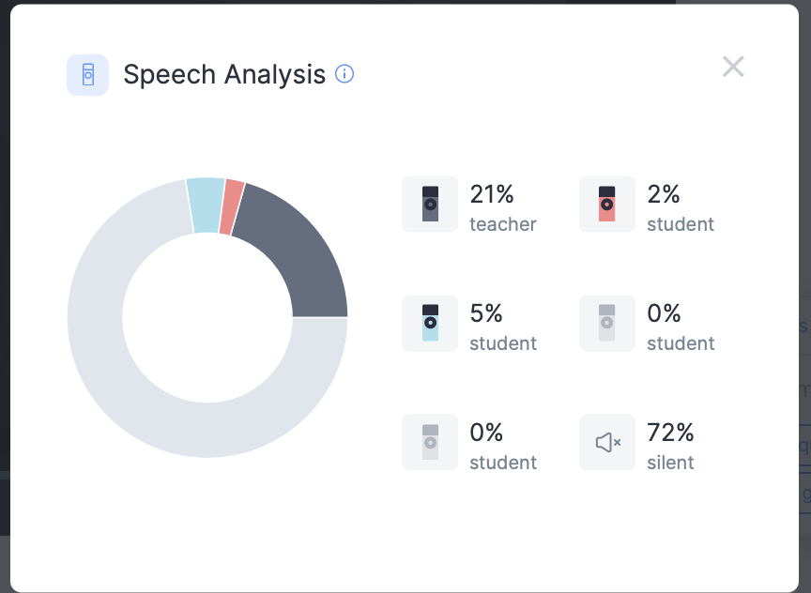Click the 5% student label
Image resolution: width=811 pixels, height=593 pixels.
(502, 327)
